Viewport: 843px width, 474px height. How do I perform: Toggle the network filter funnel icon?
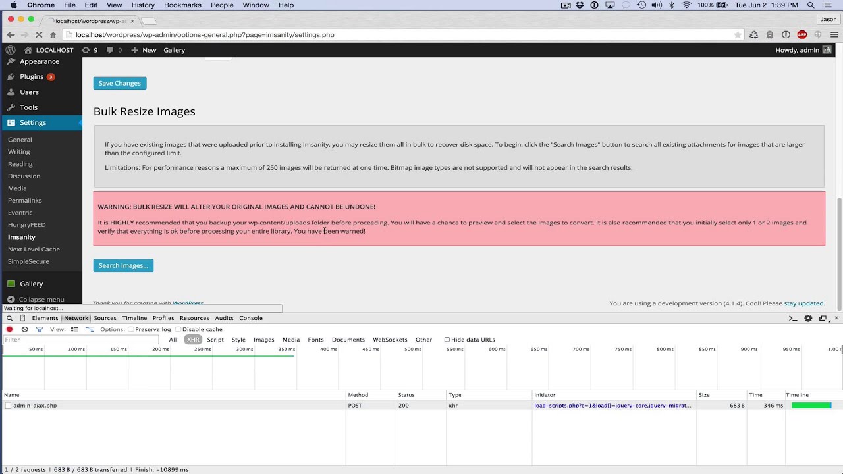(x=40, y=329)
